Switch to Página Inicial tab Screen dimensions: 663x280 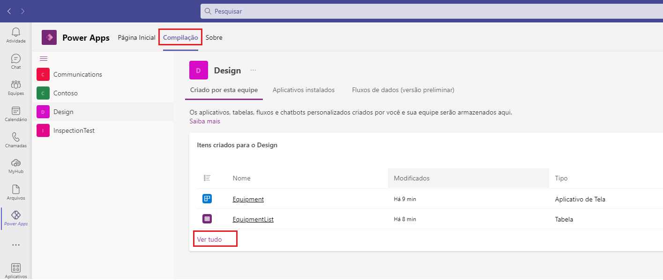tap(136, 37)
